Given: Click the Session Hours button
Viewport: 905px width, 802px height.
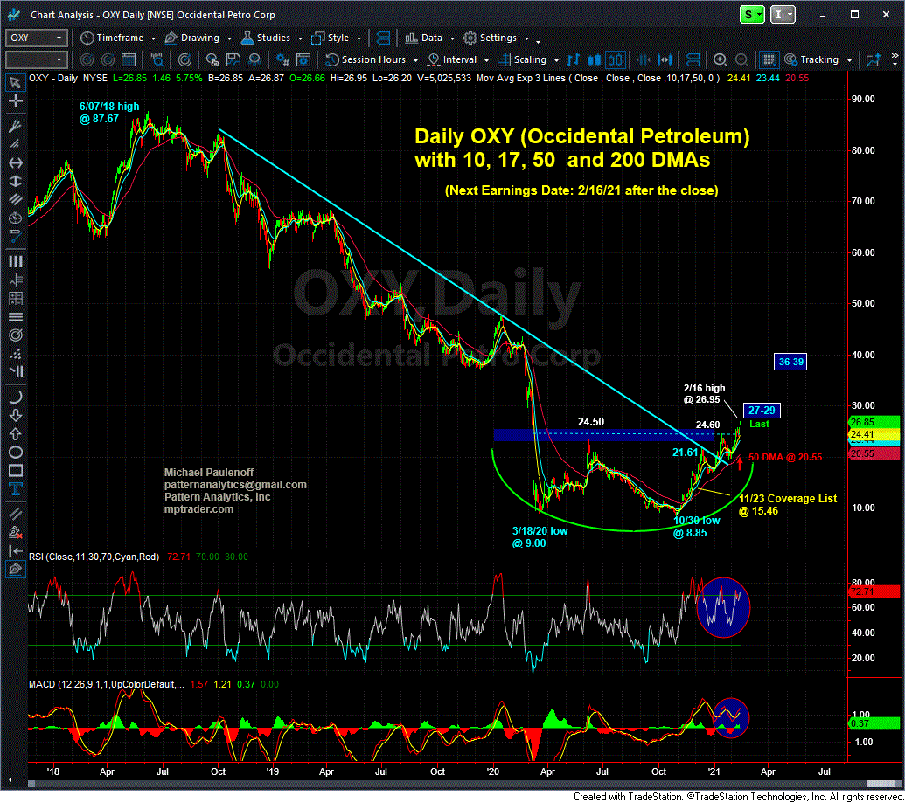Looking at the screenshot, I should pos(365,59).
